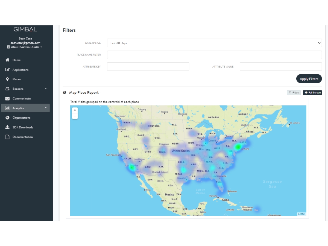Expand the AMC Theatres-DEMO organization switcher
328x246 pixels.
pyautogui.click(x=25, y=47)
